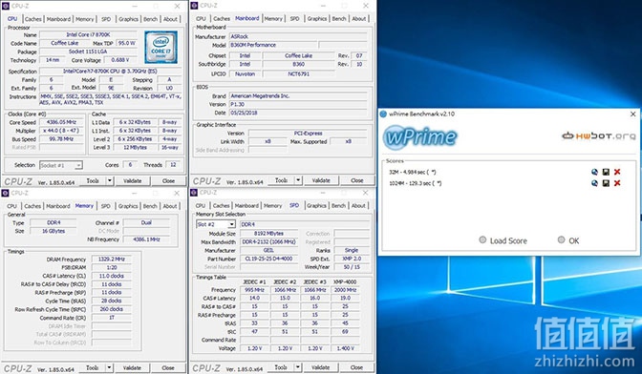Save the 1024M score with floppy icon
This screenshot has height=374, width=642.
(606, 183)
